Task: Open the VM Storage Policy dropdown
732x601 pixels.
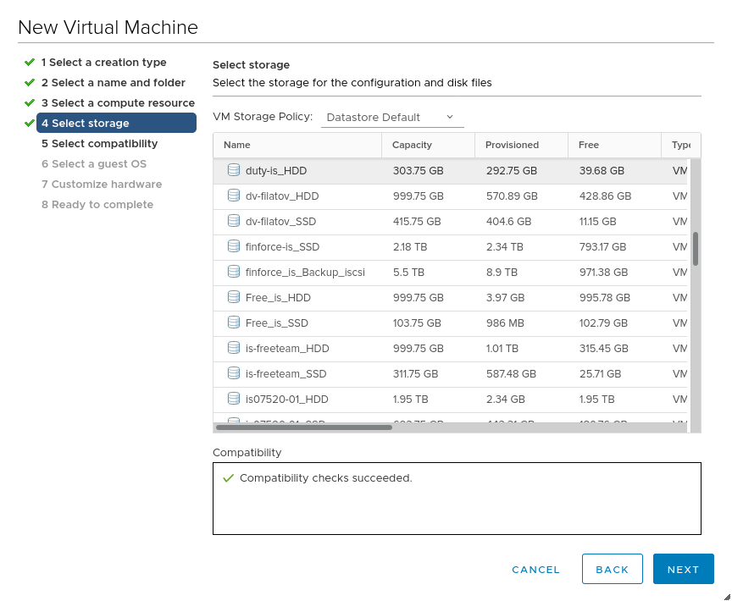Action: [391, 117]
